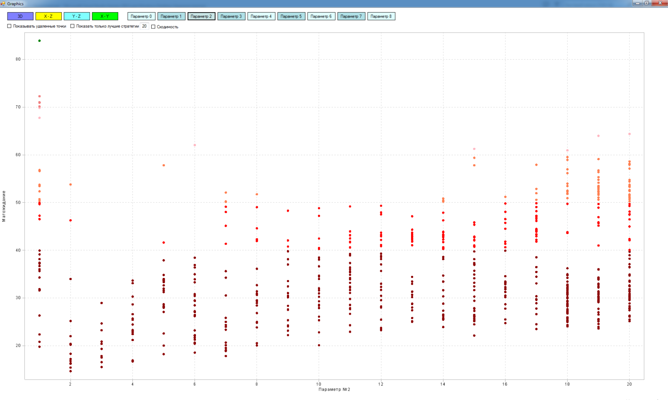Click the 12 label on horizontal axis
Viewport: 668px width, 400px height.
381,384
